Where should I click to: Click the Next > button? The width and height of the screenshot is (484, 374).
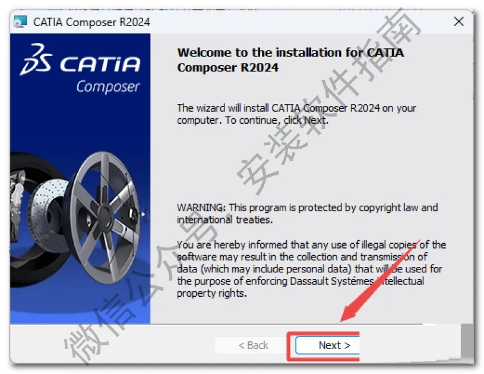tap(328, 345)
